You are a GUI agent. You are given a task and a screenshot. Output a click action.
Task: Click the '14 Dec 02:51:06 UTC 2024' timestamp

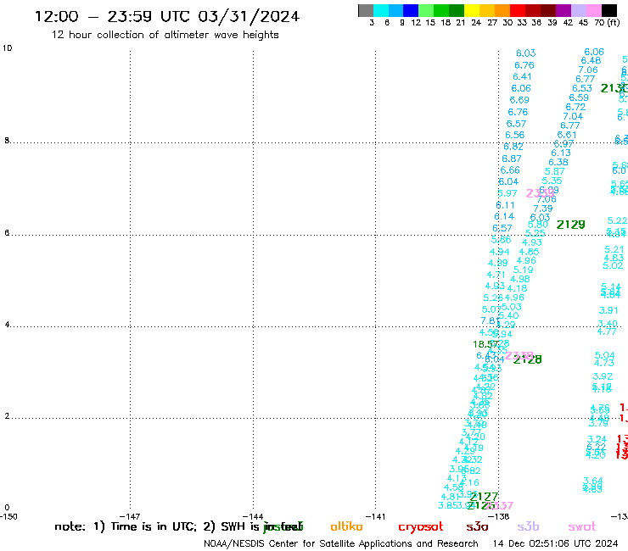point(555,543)
